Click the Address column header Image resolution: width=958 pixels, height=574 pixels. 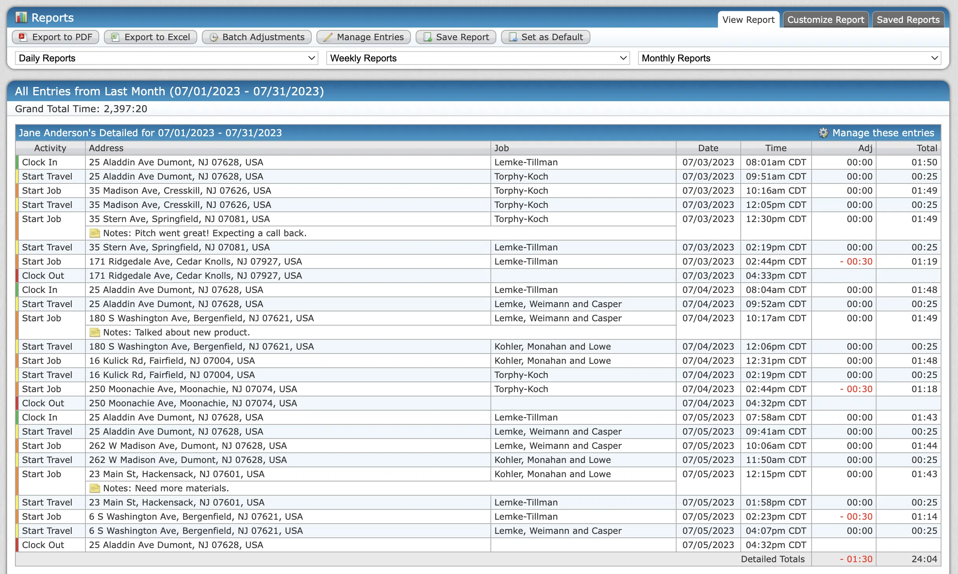(106, 148)
